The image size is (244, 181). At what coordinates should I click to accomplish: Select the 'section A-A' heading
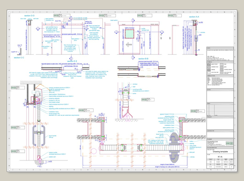[x=194, y=17]
